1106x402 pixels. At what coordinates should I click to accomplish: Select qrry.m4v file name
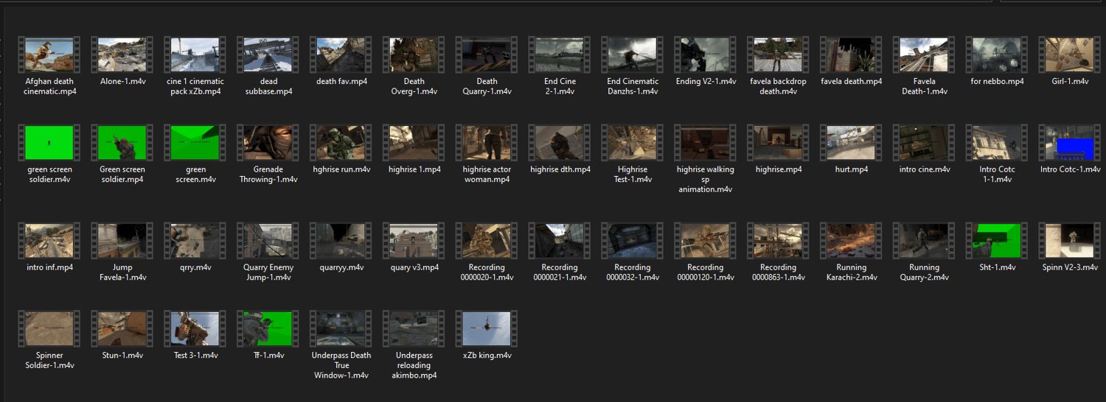pos(195,267)
